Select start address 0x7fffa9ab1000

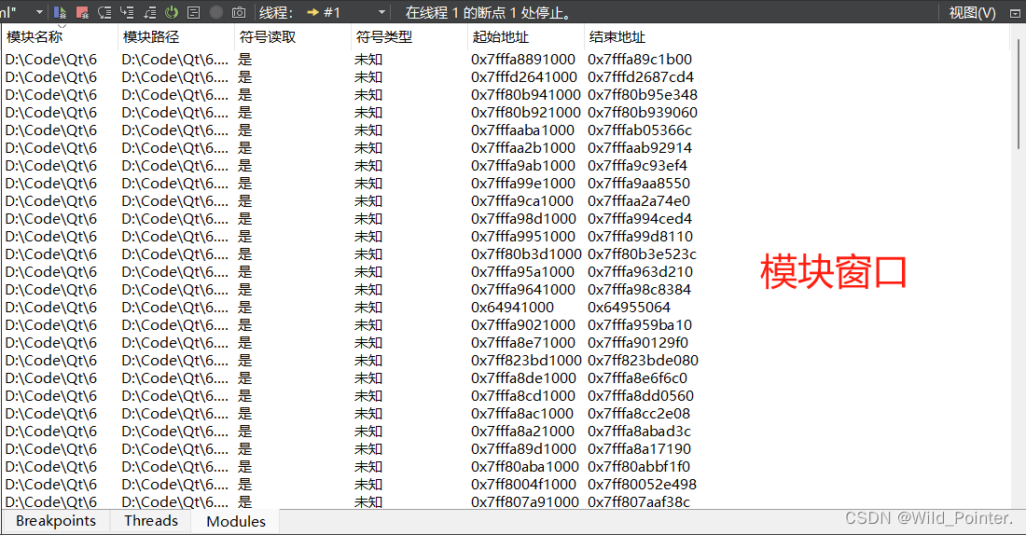click(523, 166)
